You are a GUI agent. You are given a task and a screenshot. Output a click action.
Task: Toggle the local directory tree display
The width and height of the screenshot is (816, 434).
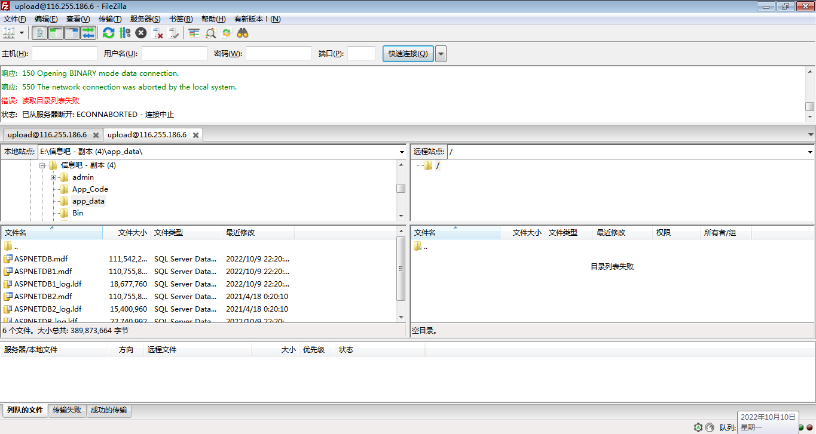pos(56,33)
